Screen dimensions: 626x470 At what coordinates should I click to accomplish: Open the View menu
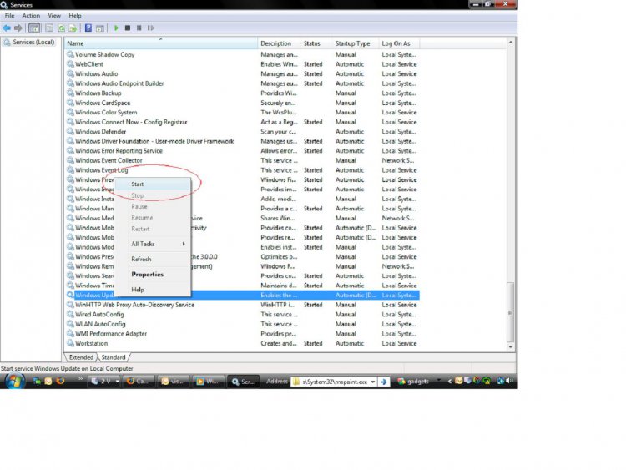pyautogui.click(x=54, y=16)
